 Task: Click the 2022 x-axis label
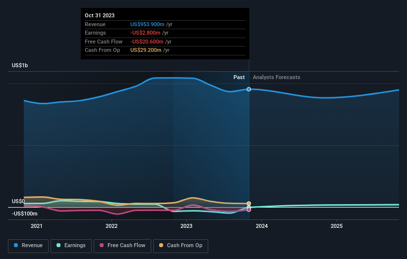coord(112,226)
